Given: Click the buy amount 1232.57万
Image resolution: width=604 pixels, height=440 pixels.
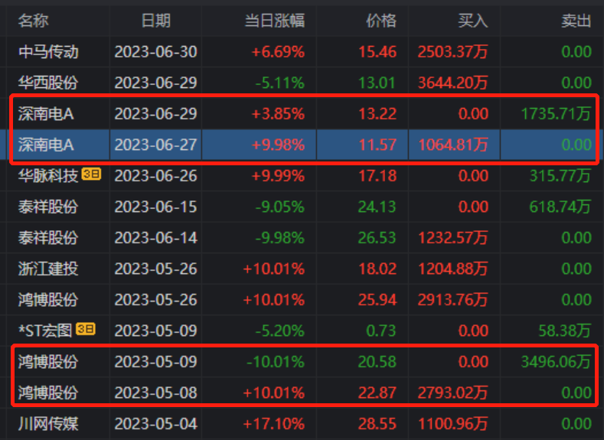Looking at the screenshot, I should click(x=453, y=238).
